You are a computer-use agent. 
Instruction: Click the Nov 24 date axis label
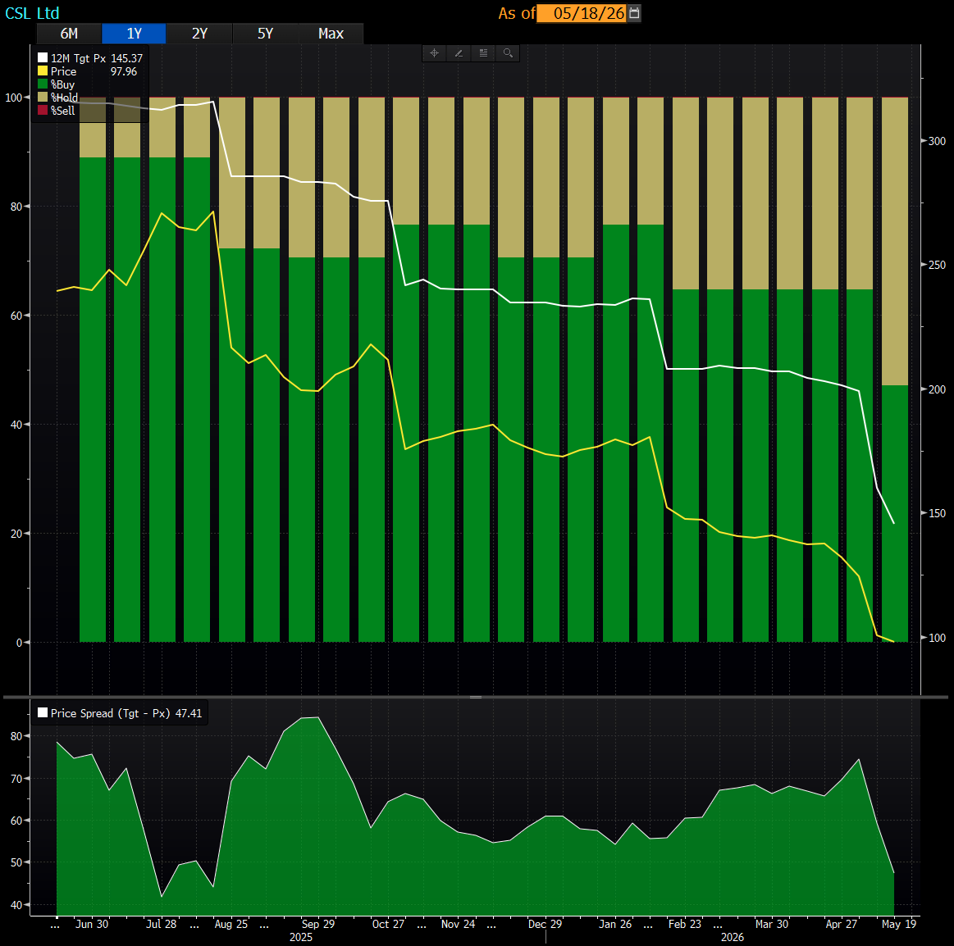point(459,924)
